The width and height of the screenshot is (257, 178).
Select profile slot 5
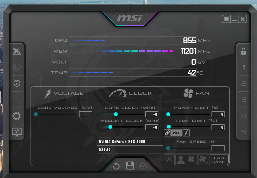pyautogui.click(x=244, y=132)
